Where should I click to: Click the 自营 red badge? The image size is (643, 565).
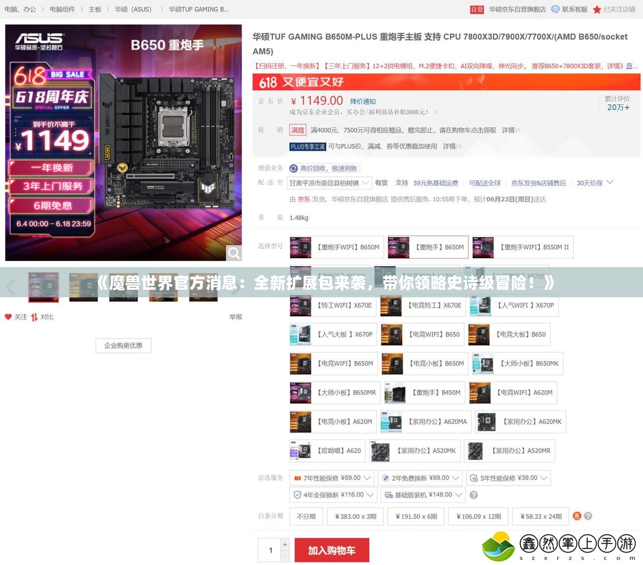click(x=477, y=9)
